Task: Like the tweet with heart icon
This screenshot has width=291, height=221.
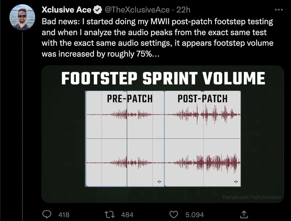Action: coord(174,214)
